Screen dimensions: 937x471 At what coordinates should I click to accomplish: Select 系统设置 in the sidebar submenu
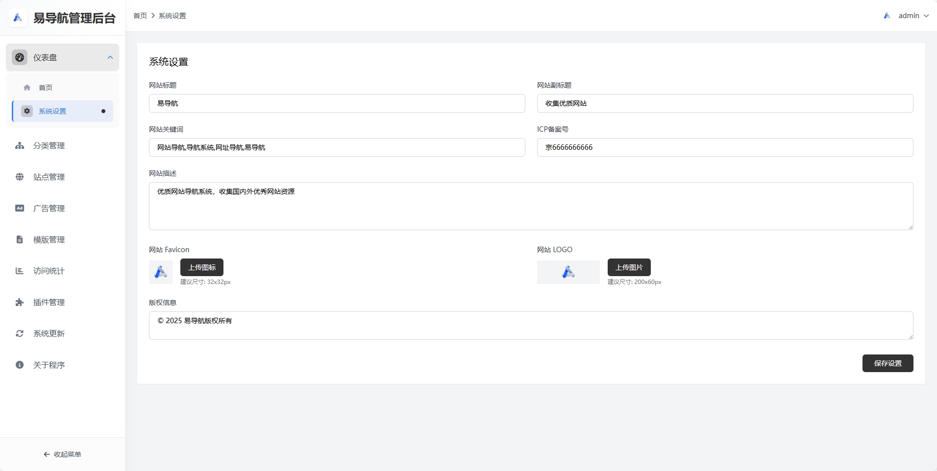point(52,111)
